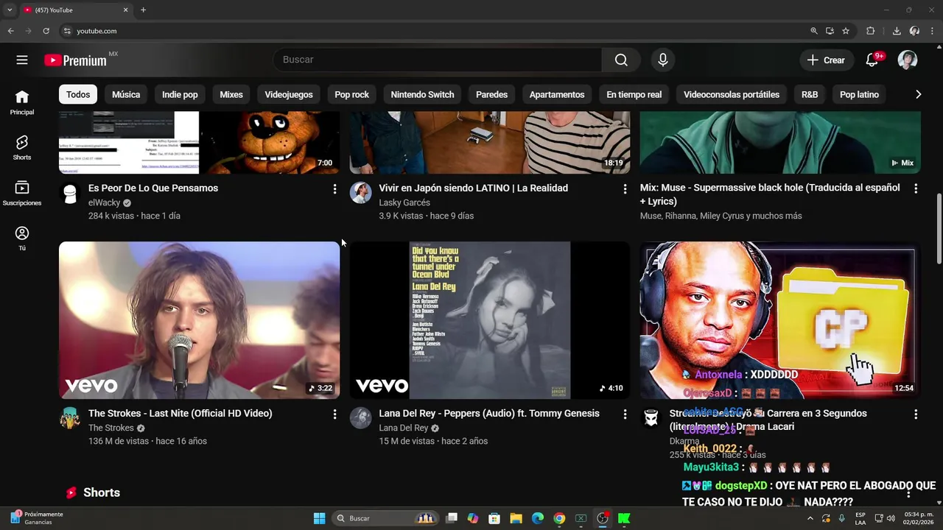Select the Mixes filter chip
Screen dimensions: 943x530
(231, 94)
